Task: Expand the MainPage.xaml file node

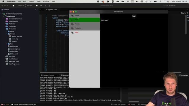Action: click(x=5, y=62)
